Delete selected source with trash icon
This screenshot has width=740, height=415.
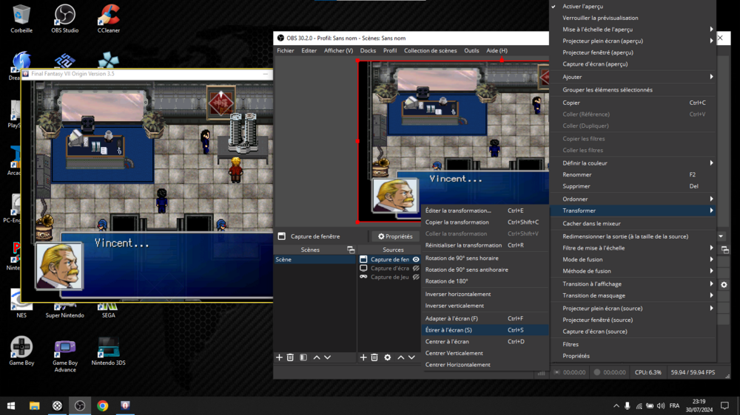pyautogui.click(x=374, y=357)
